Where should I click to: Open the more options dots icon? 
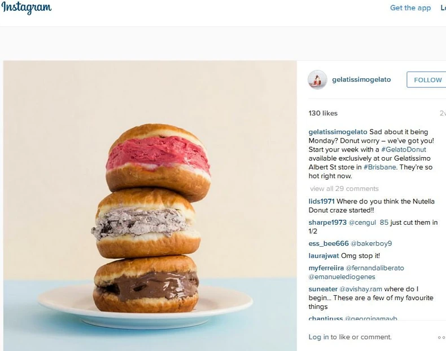tap(441, 337)
